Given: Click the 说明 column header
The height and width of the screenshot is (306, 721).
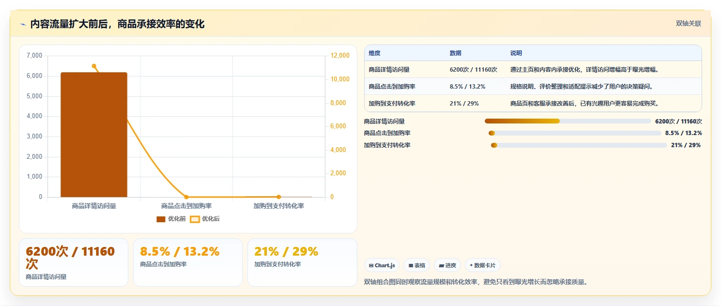Looking at the screenshot, I should 516,53.
